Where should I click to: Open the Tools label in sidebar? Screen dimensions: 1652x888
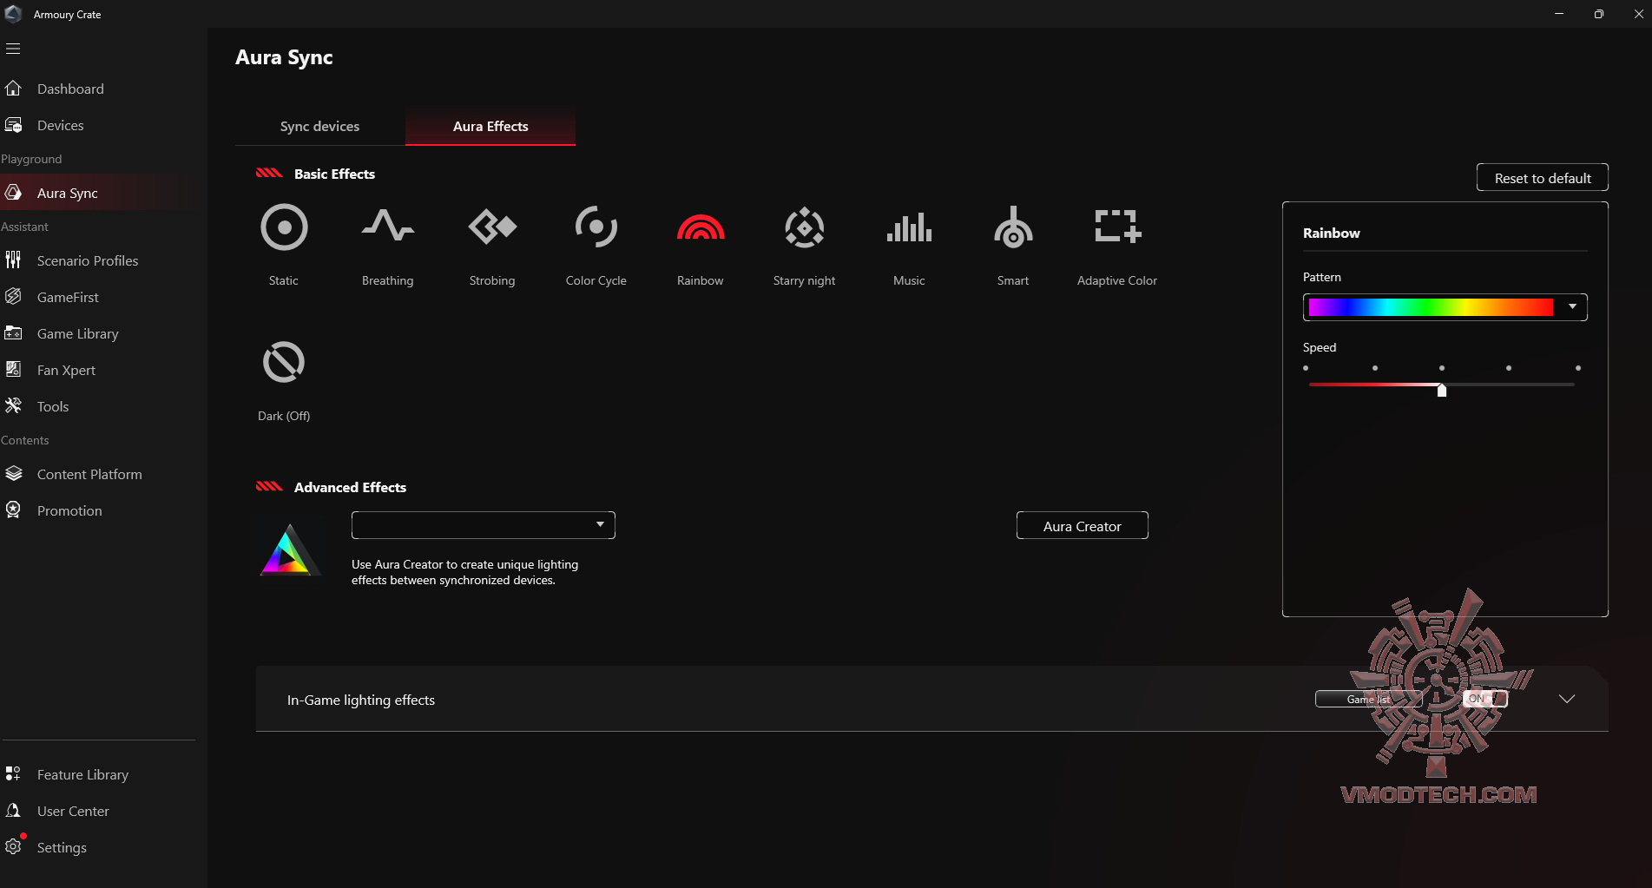(53, 407)
